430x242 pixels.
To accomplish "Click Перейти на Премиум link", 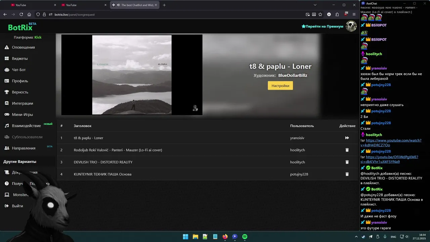I will point(322,26).
